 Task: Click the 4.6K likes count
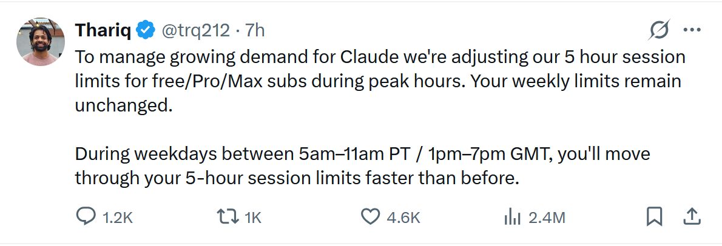pos(403,218)
